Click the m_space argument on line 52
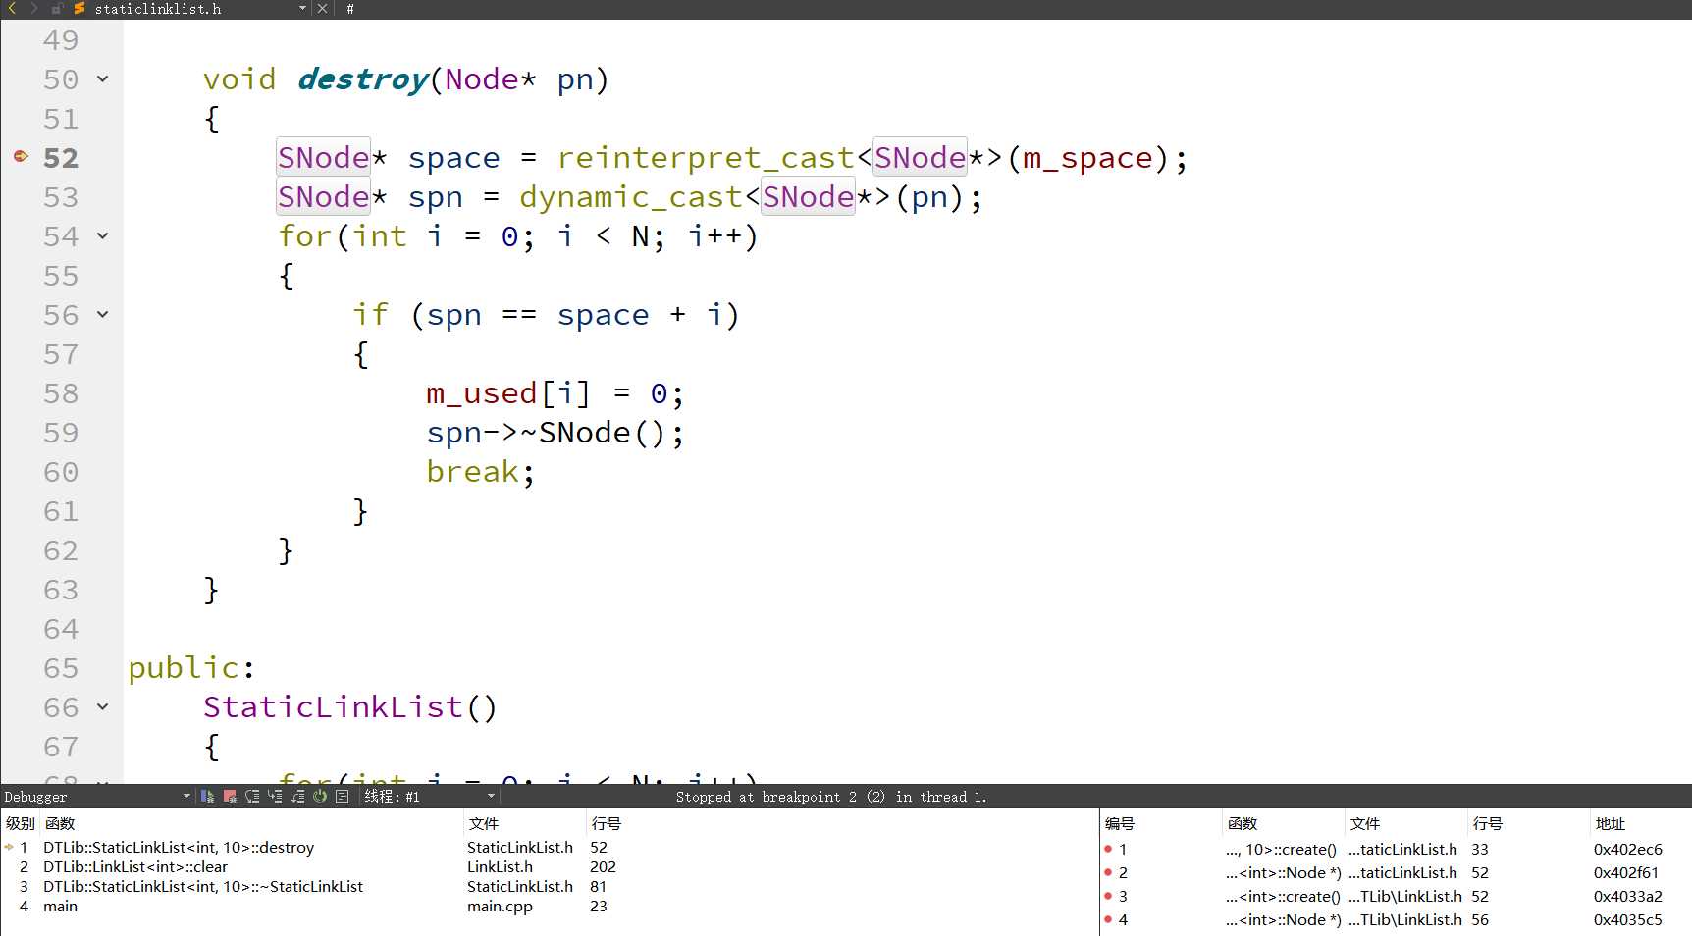Screen dimensions: 1692x936 pyautogui.click(x=1087, y=158)
